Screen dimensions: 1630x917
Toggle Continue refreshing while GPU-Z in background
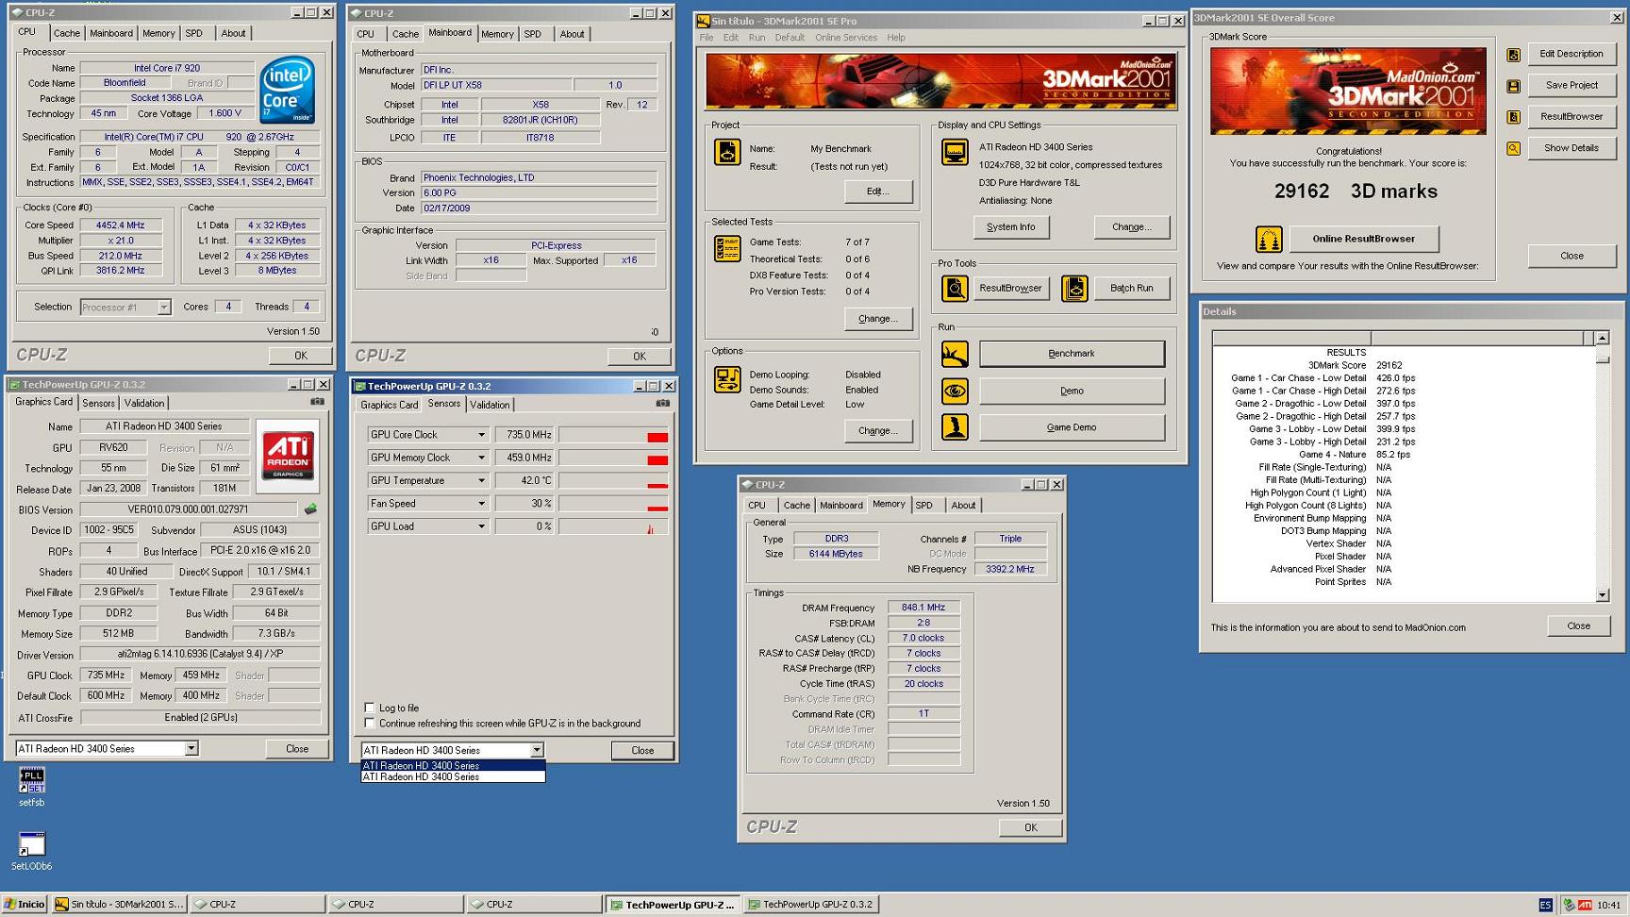tap(370, 724)
